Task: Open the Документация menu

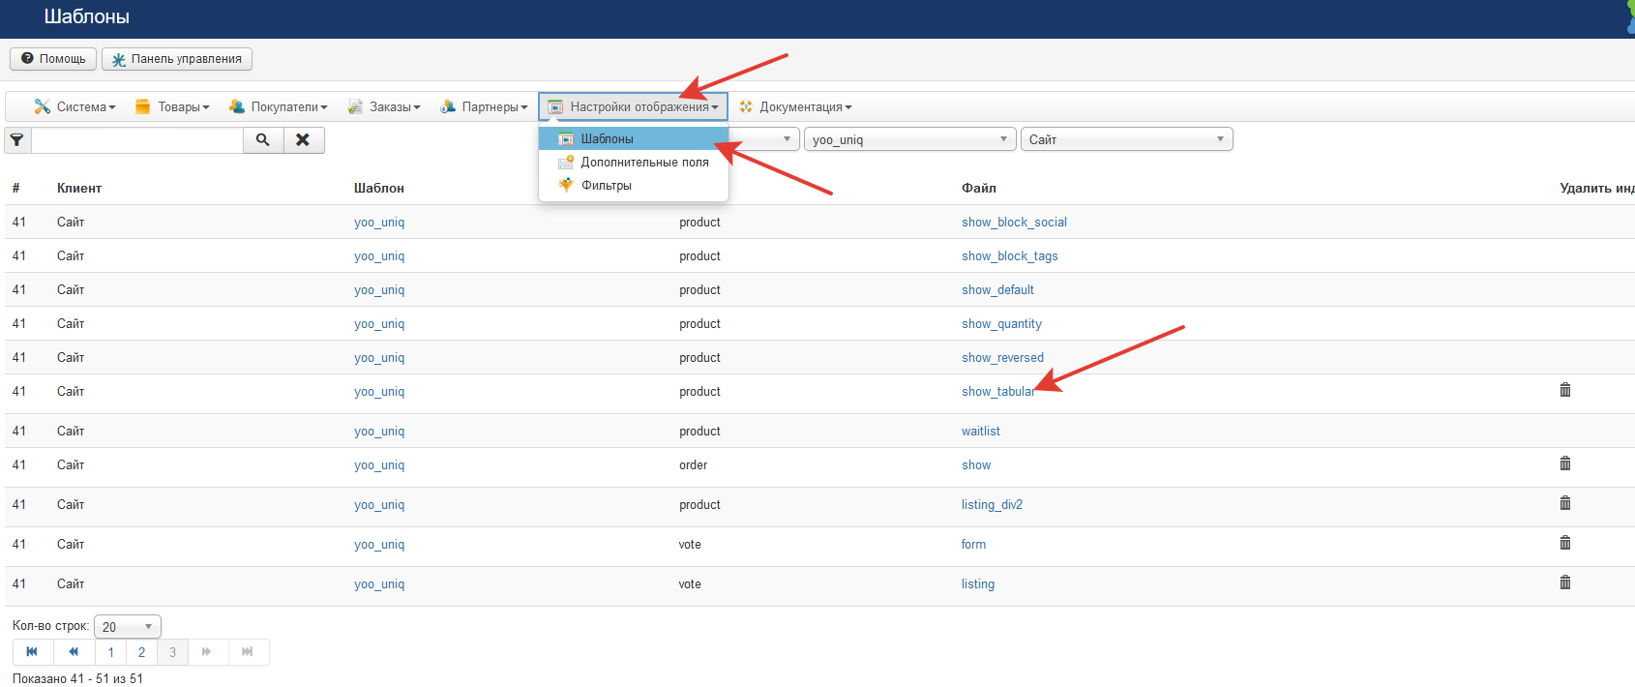Action: click(x=795, y=107)
